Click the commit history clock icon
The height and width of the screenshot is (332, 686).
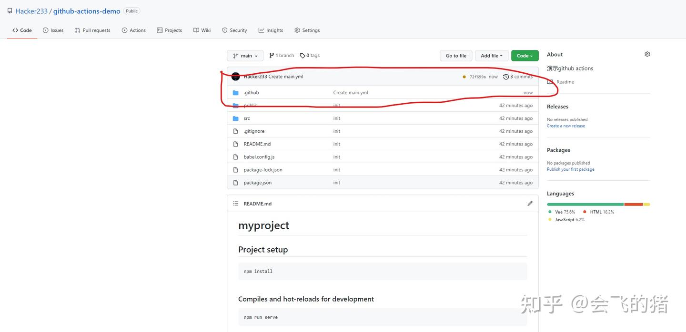point(506,76)
